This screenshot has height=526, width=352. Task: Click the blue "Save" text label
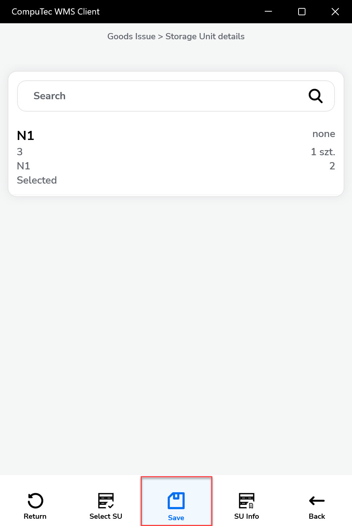coord(176,518)
